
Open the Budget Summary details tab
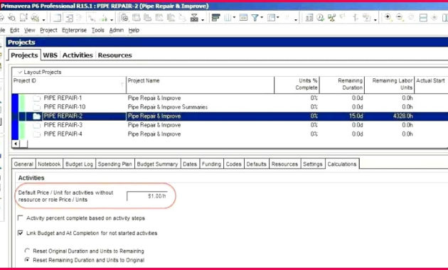click(157, 164)
